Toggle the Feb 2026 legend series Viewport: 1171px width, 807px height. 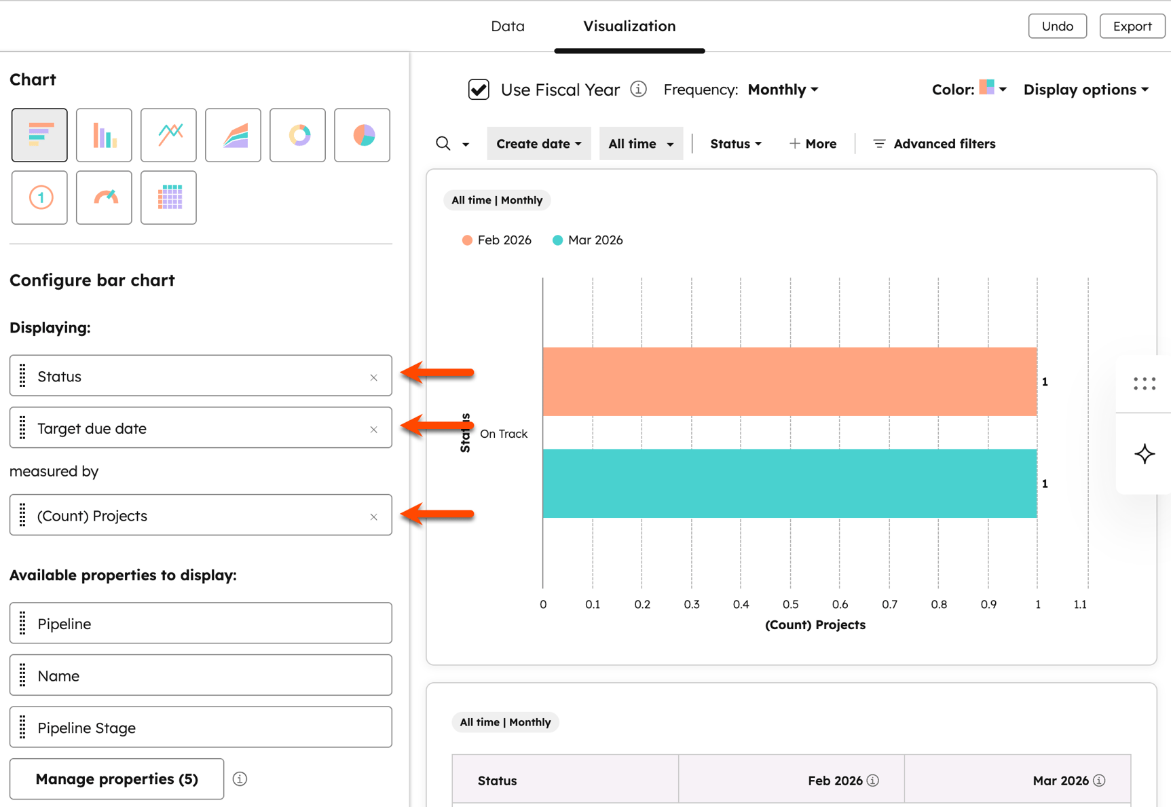pos(497,240)
